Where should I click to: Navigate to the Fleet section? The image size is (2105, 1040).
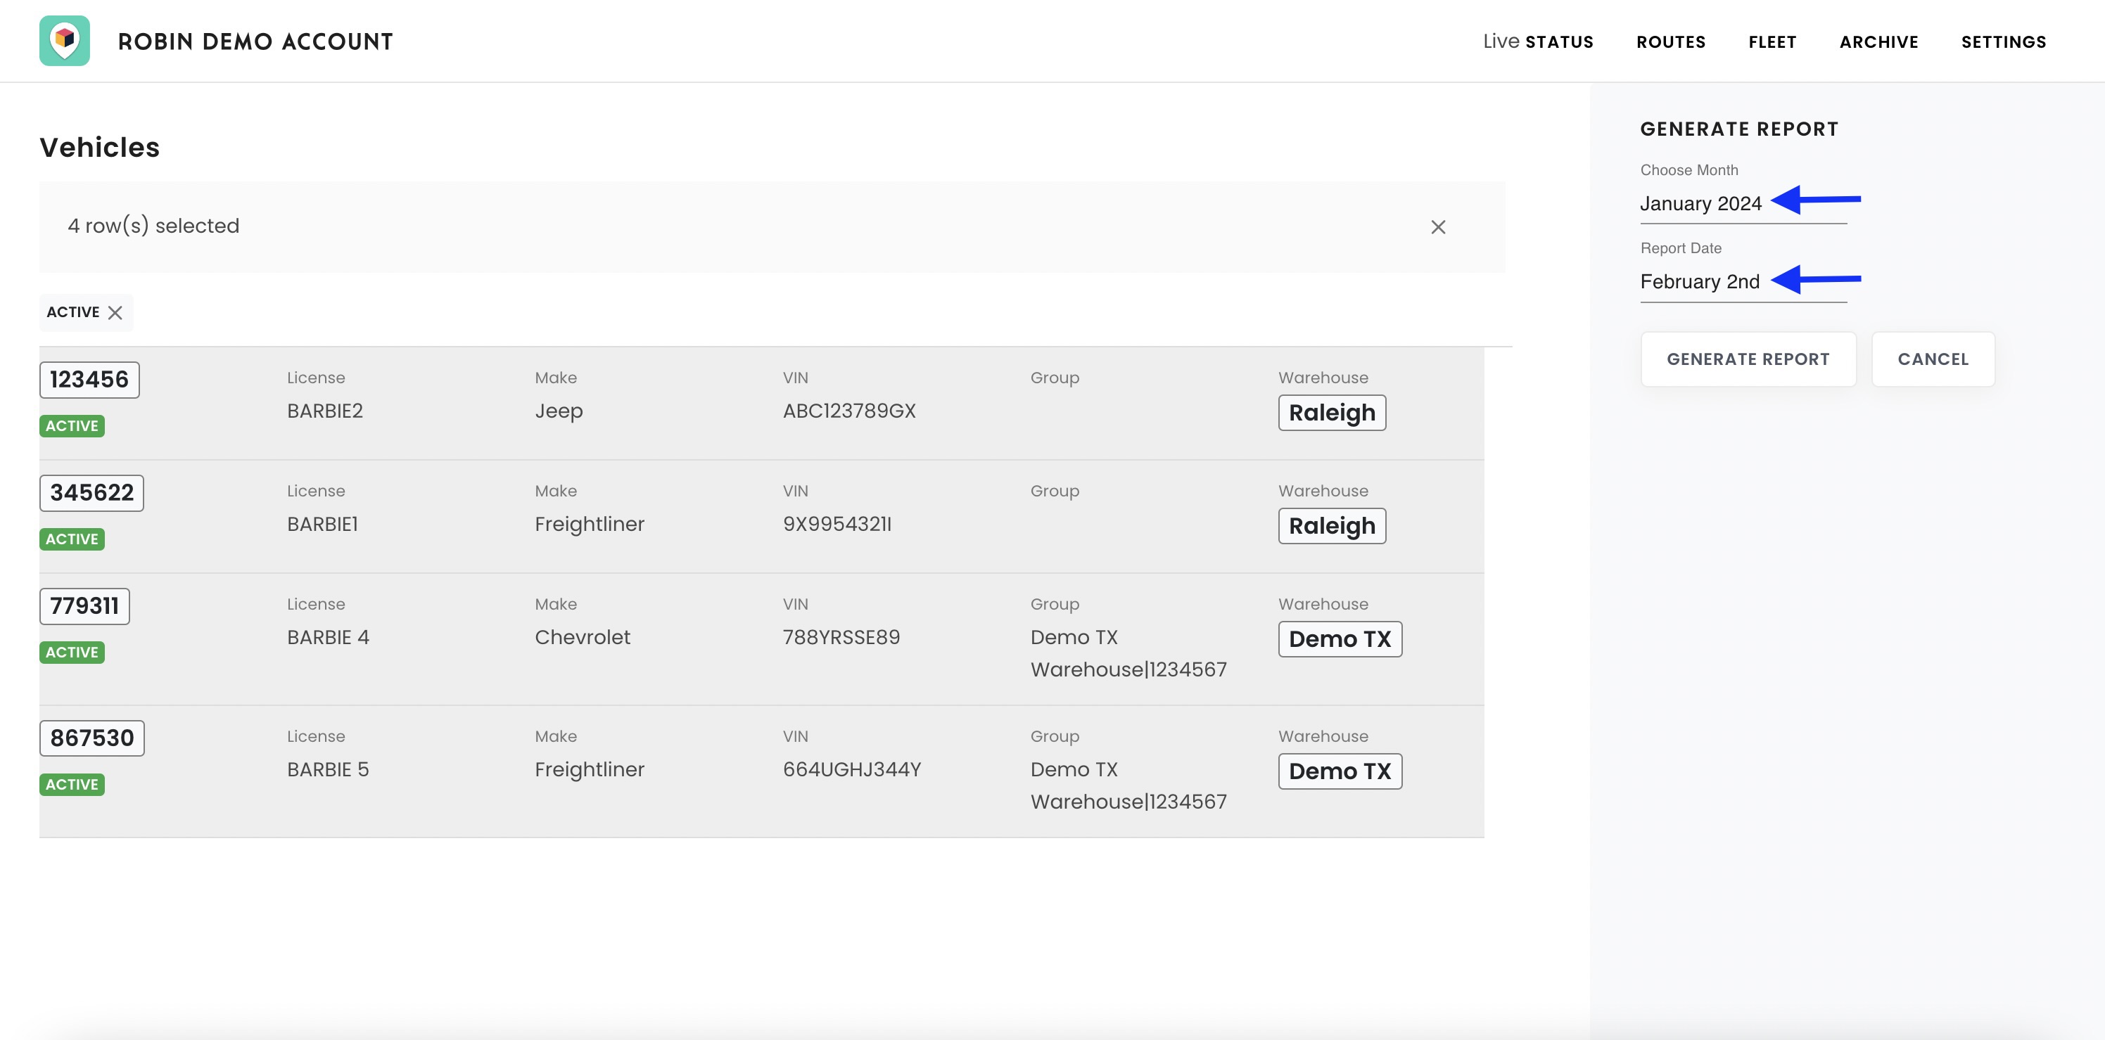1772,41
